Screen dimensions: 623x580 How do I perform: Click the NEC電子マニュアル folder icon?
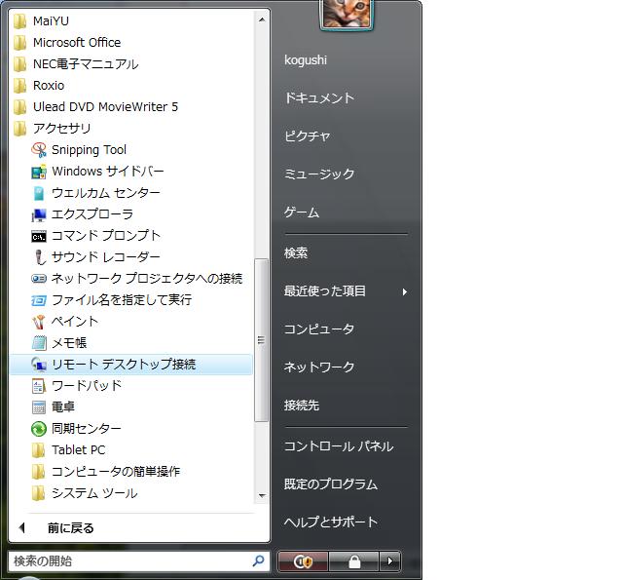point(19,64)
